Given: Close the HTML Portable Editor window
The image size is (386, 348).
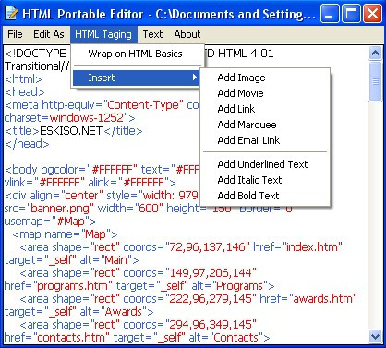Looking at the screenshot, I should [372, 14].
